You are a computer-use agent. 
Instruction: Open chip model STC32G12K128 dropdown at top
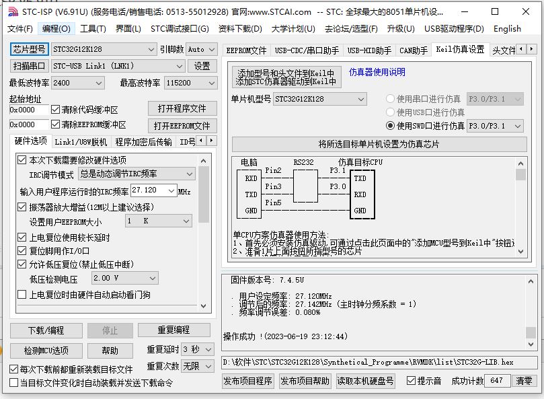pyautogui.click(x=104, y=49)
